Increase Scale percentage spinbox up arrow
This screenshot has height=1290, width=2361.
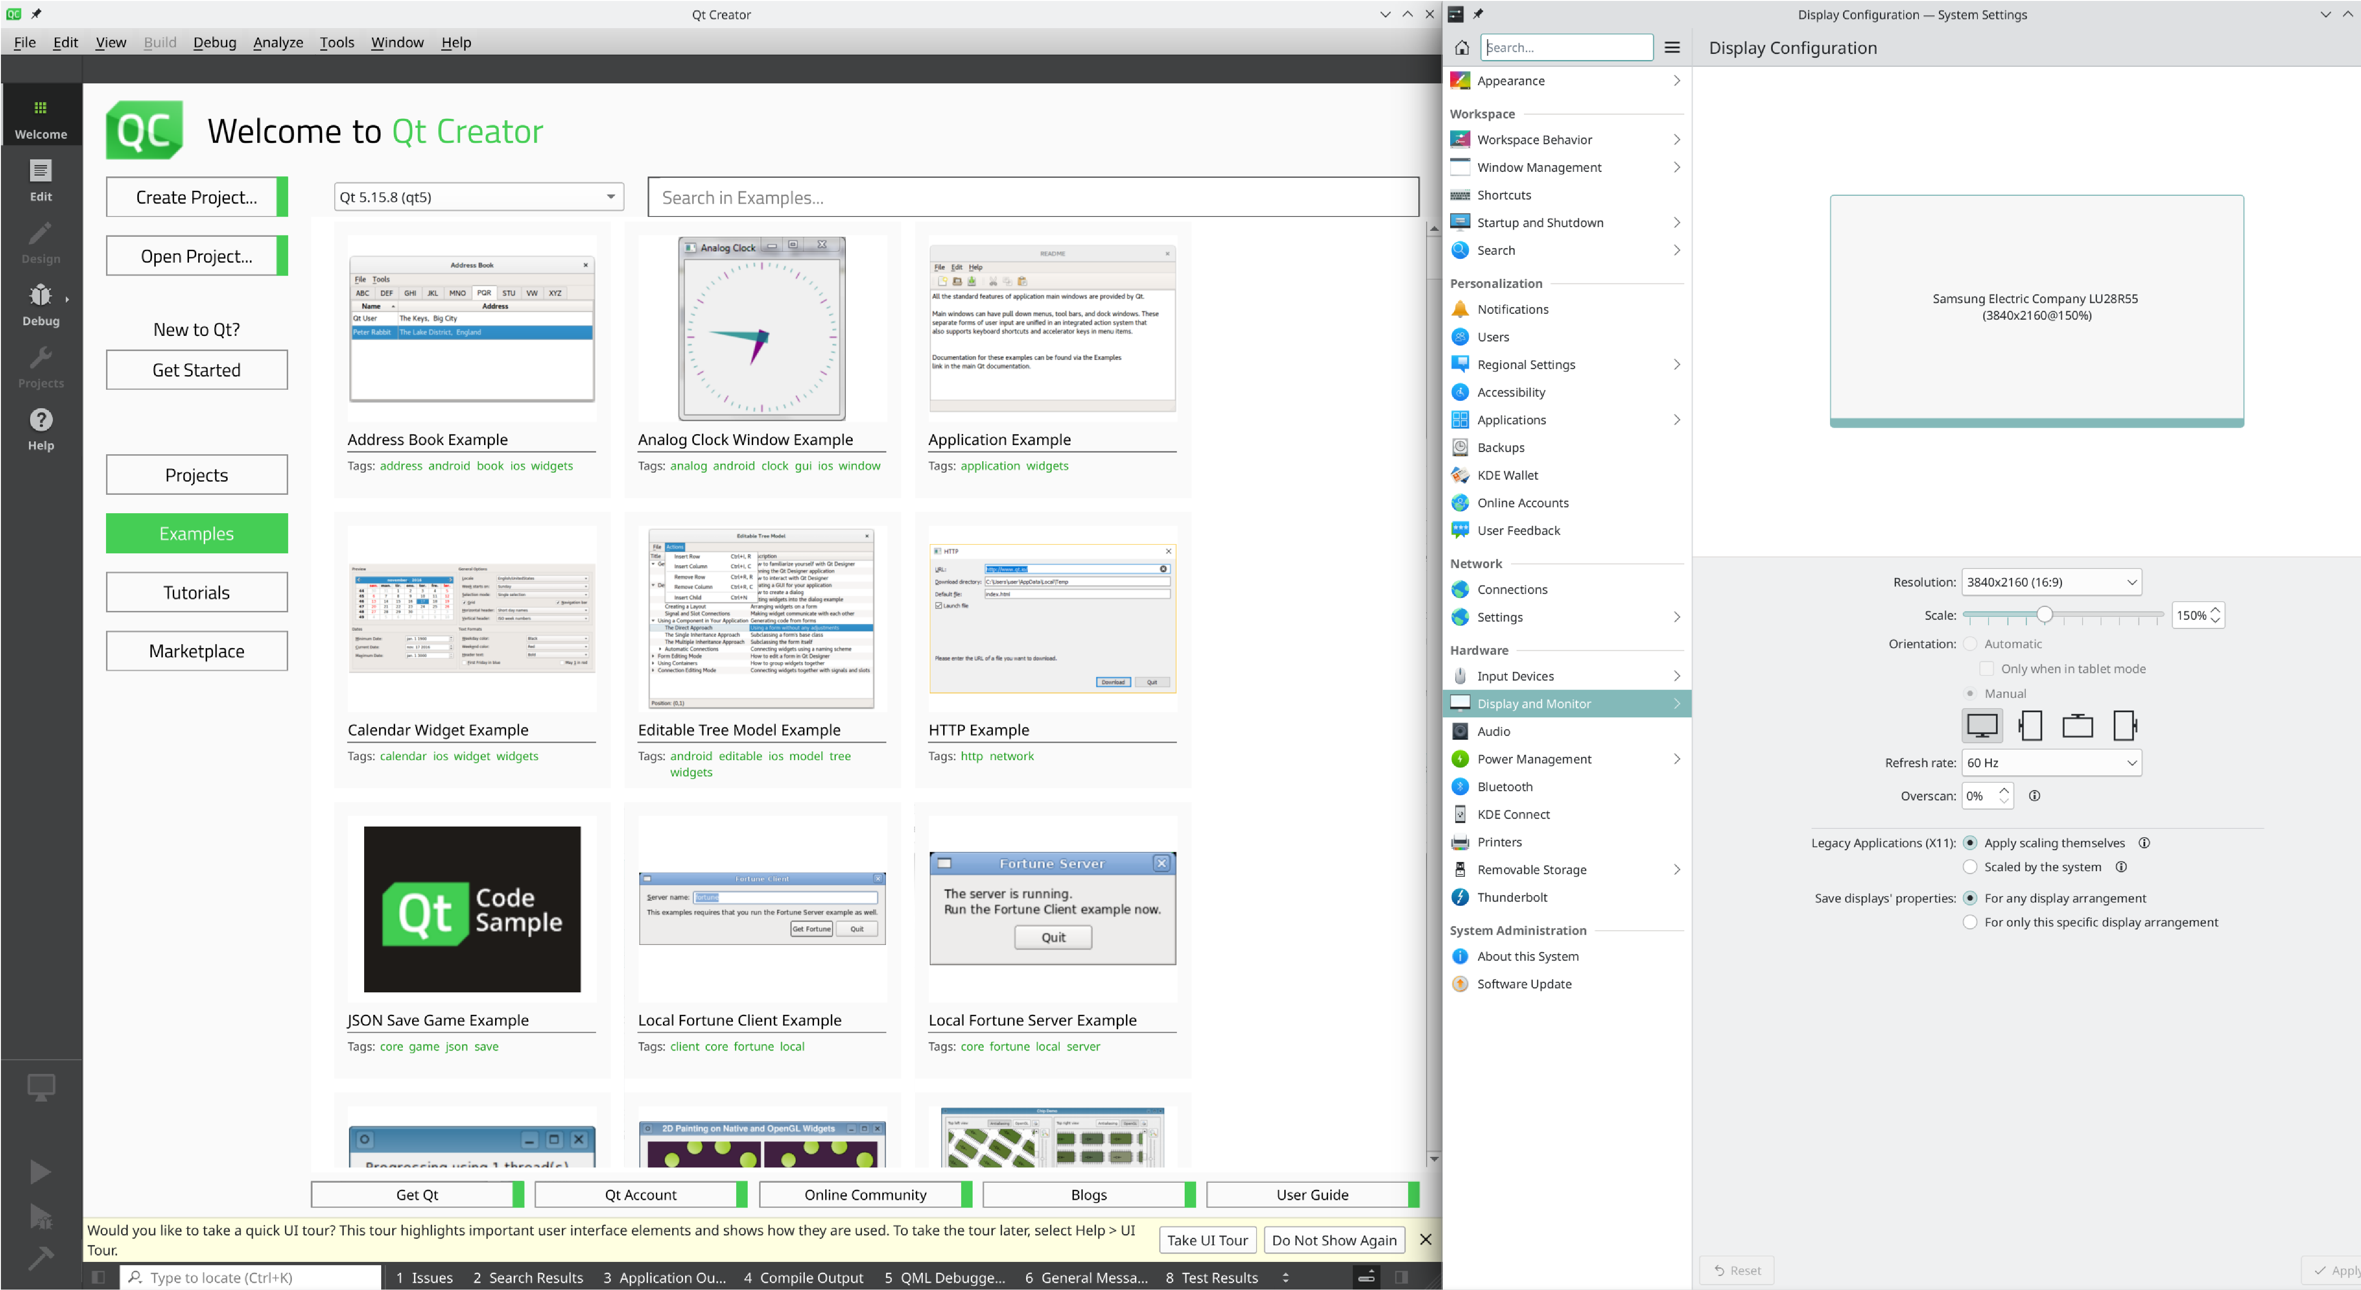coord(2215,609)
